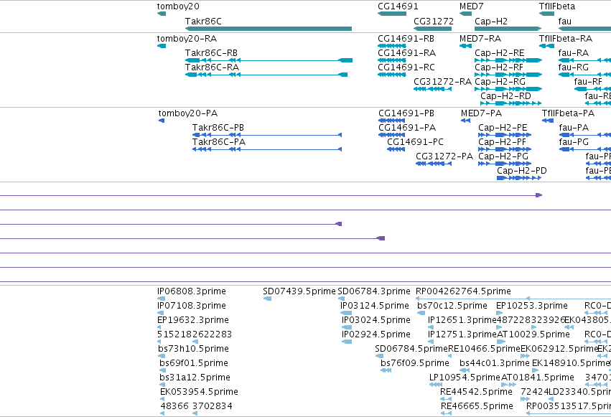Screen dimensions: 611x417
Task: Click the RP004262764.5prime EST label
Action: (x=463, y=291)
